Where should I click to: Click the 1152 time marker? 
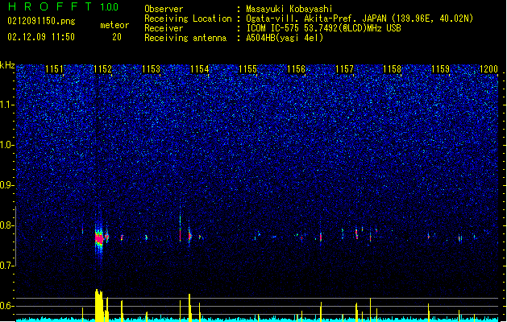[102, 68]
